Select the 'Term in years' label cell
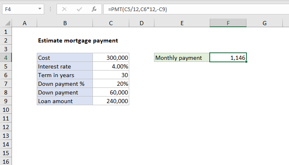The height and width of the screenshot is (165, 289). pos(65,75)
